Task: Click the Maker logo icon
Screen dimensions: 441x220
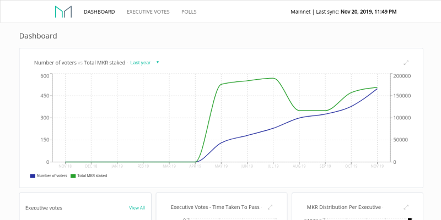Action: (x=63, y=12)
